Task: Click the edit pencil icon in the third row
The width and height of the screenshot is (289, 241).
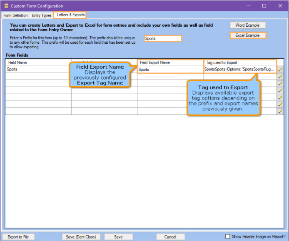Action: click(x=280, y=84)
